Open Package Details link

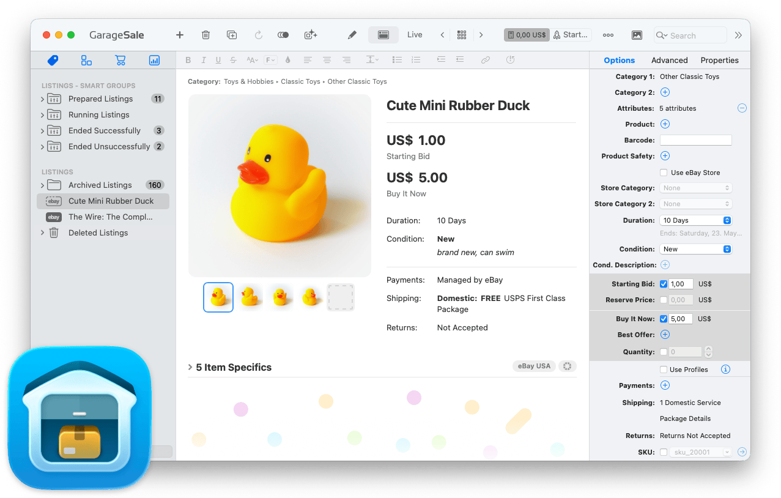coord(685,418)
